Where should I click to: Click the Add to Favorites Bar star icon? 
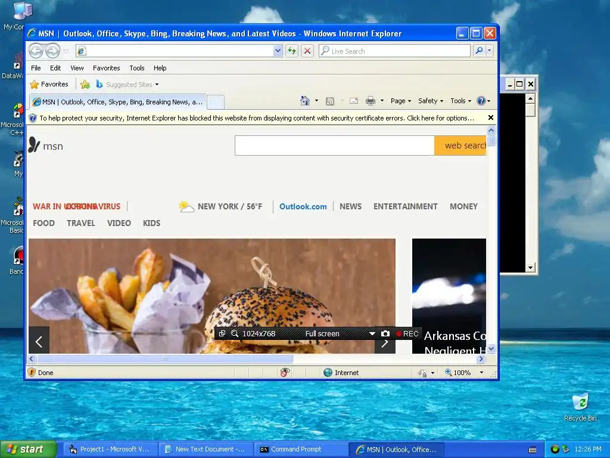click(85, 84)
